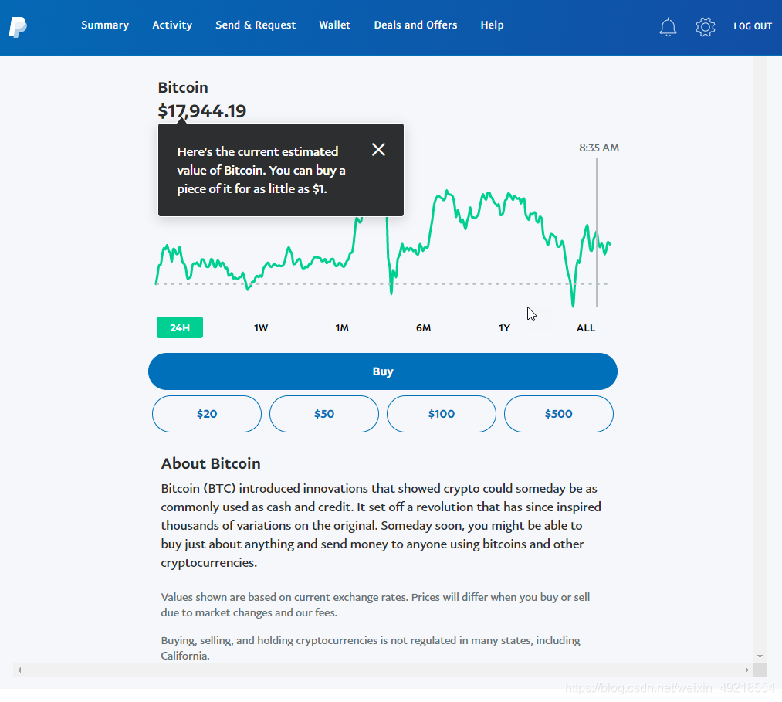Screen dimensions: 782x702
Task: Click the blue Buy button
Action: pos(383,371)
